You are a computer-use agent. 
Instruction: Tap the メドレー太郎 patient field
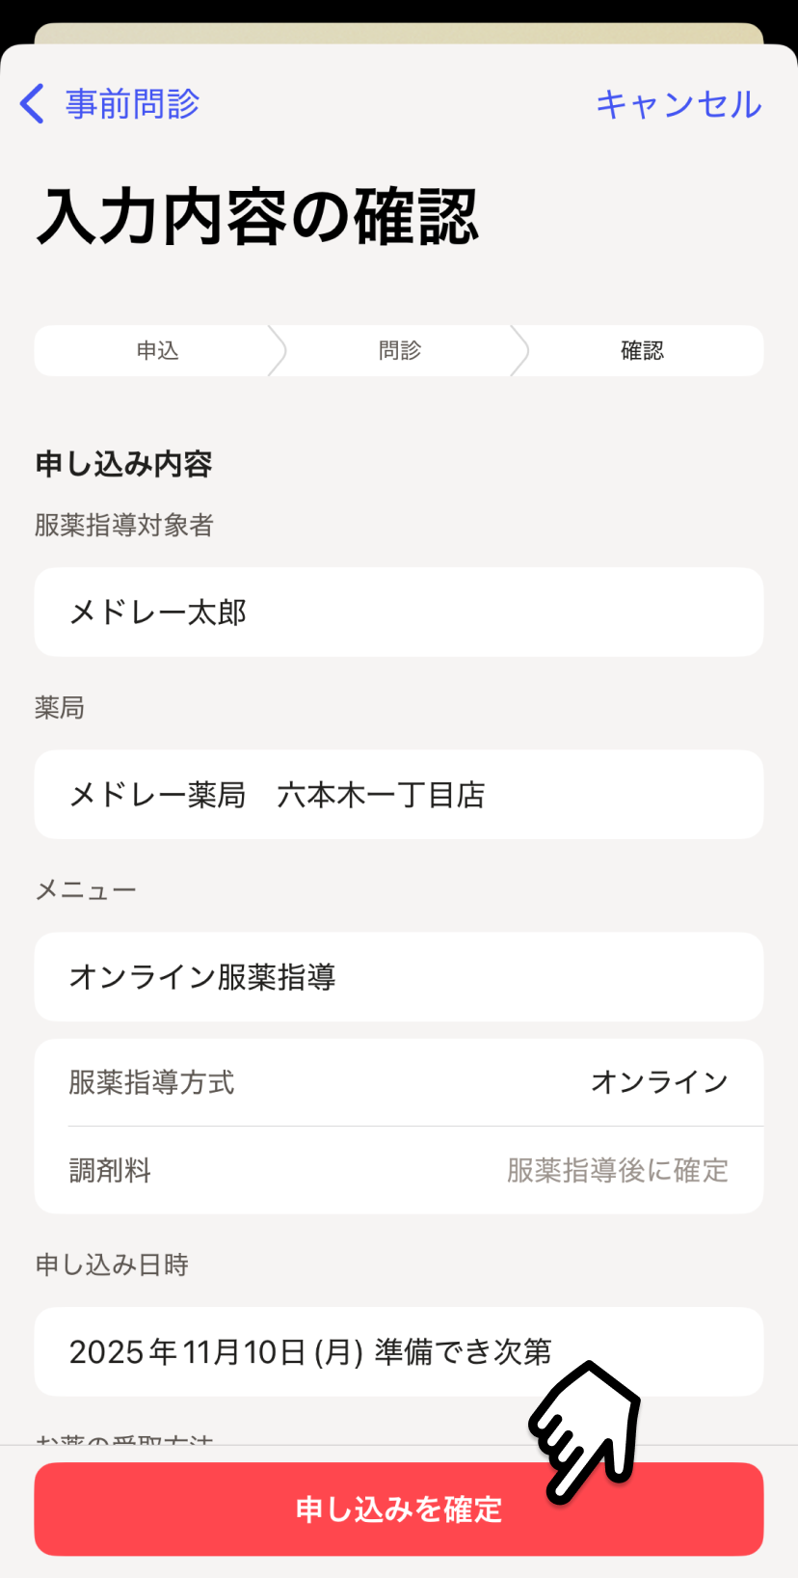399,612
